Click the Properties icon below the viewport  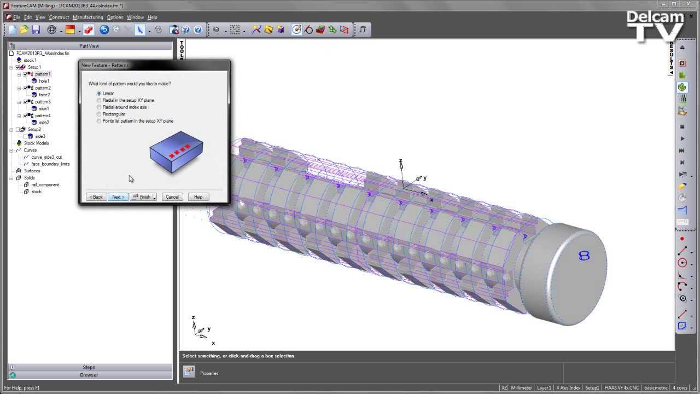pos(189,372)
